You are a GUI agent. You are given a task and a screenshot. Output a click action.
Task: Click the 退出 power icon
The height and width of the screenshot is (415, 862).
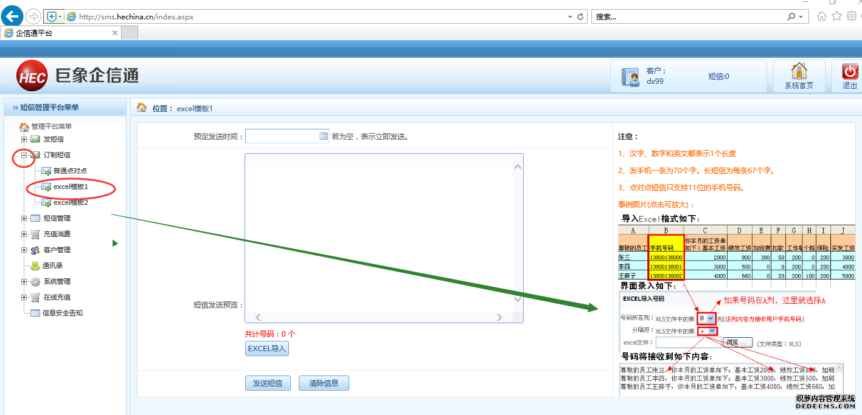[850, 71]
